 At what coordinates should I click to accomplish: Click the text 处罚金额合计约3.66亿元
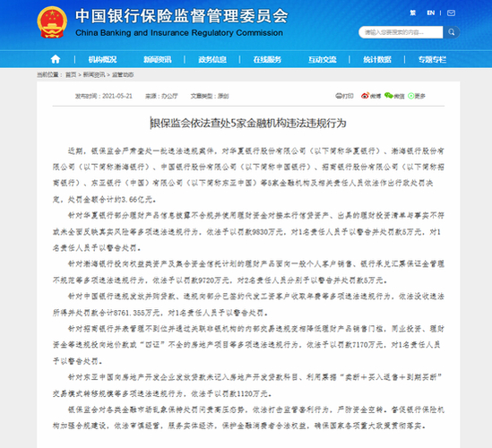pos(110,200)
